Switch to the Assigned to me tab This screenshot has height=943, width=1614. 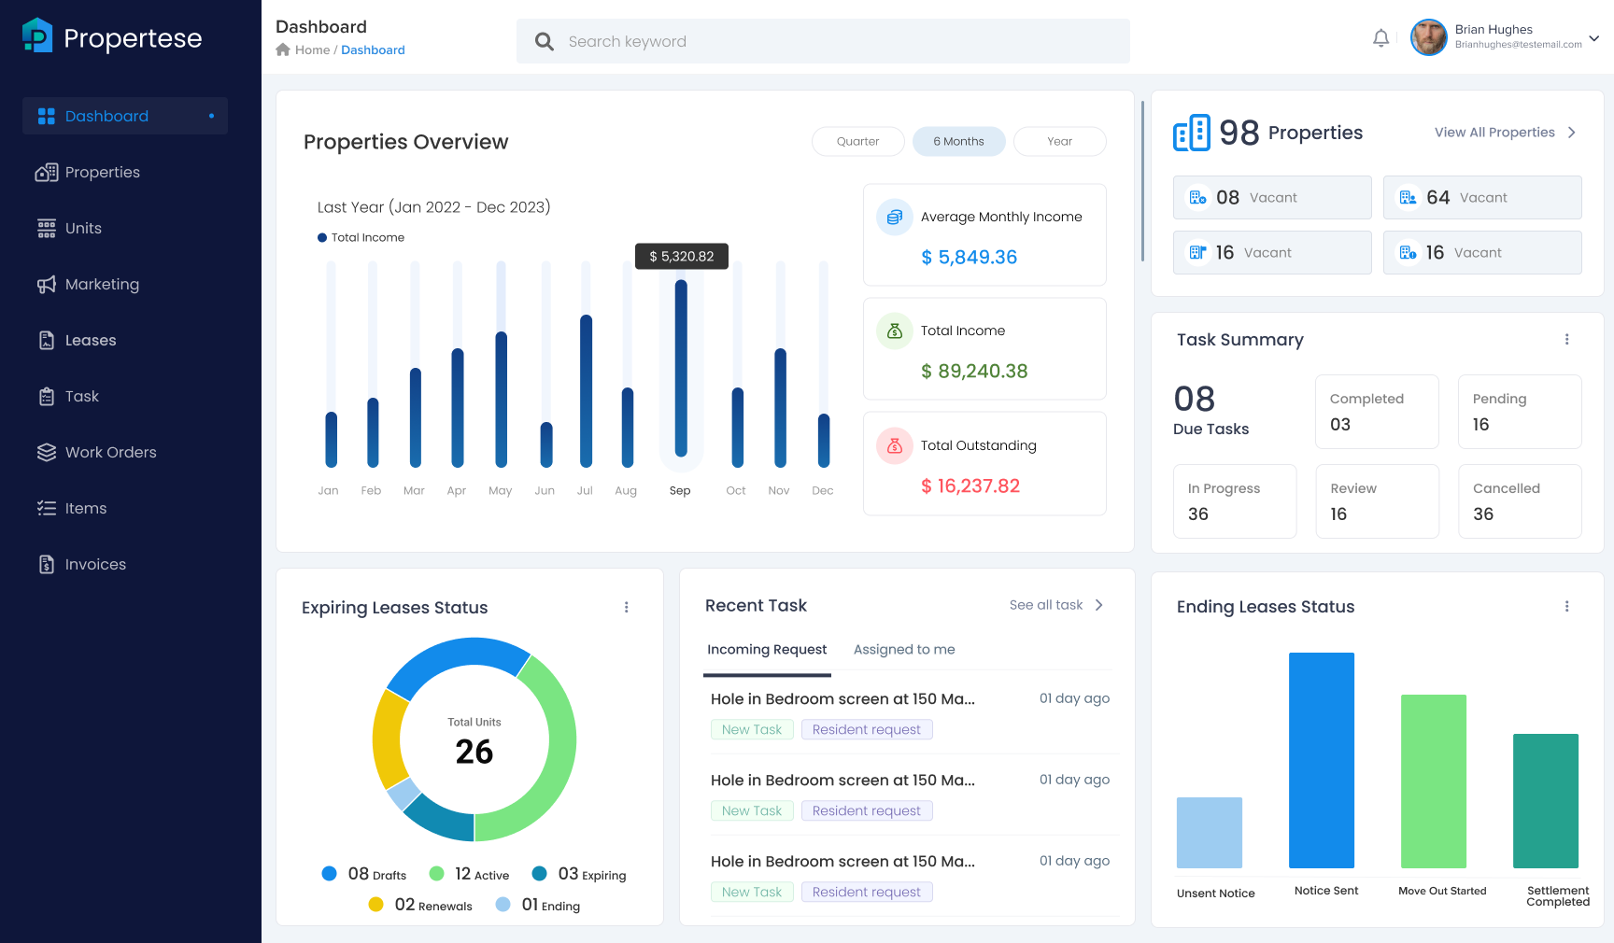tap(903, 649)
